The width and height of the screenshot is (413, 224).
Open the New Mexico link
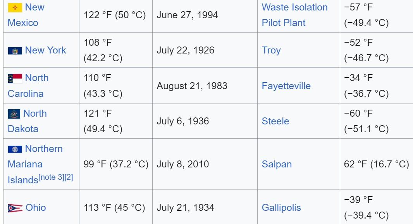(26, 15)
